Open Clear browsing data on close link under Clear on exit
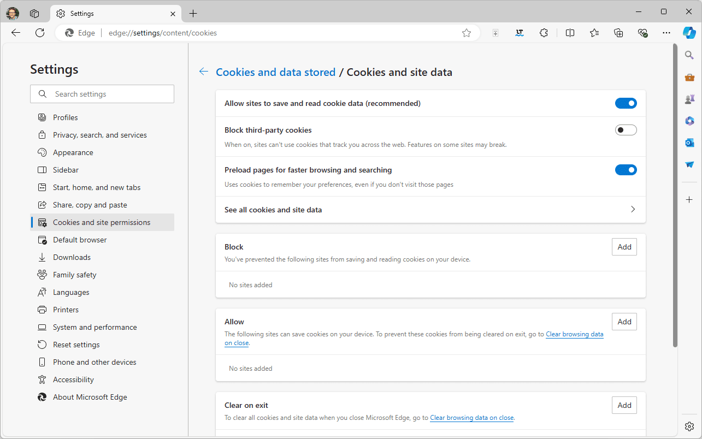This screenshot has width=702, height=439. 472,418
